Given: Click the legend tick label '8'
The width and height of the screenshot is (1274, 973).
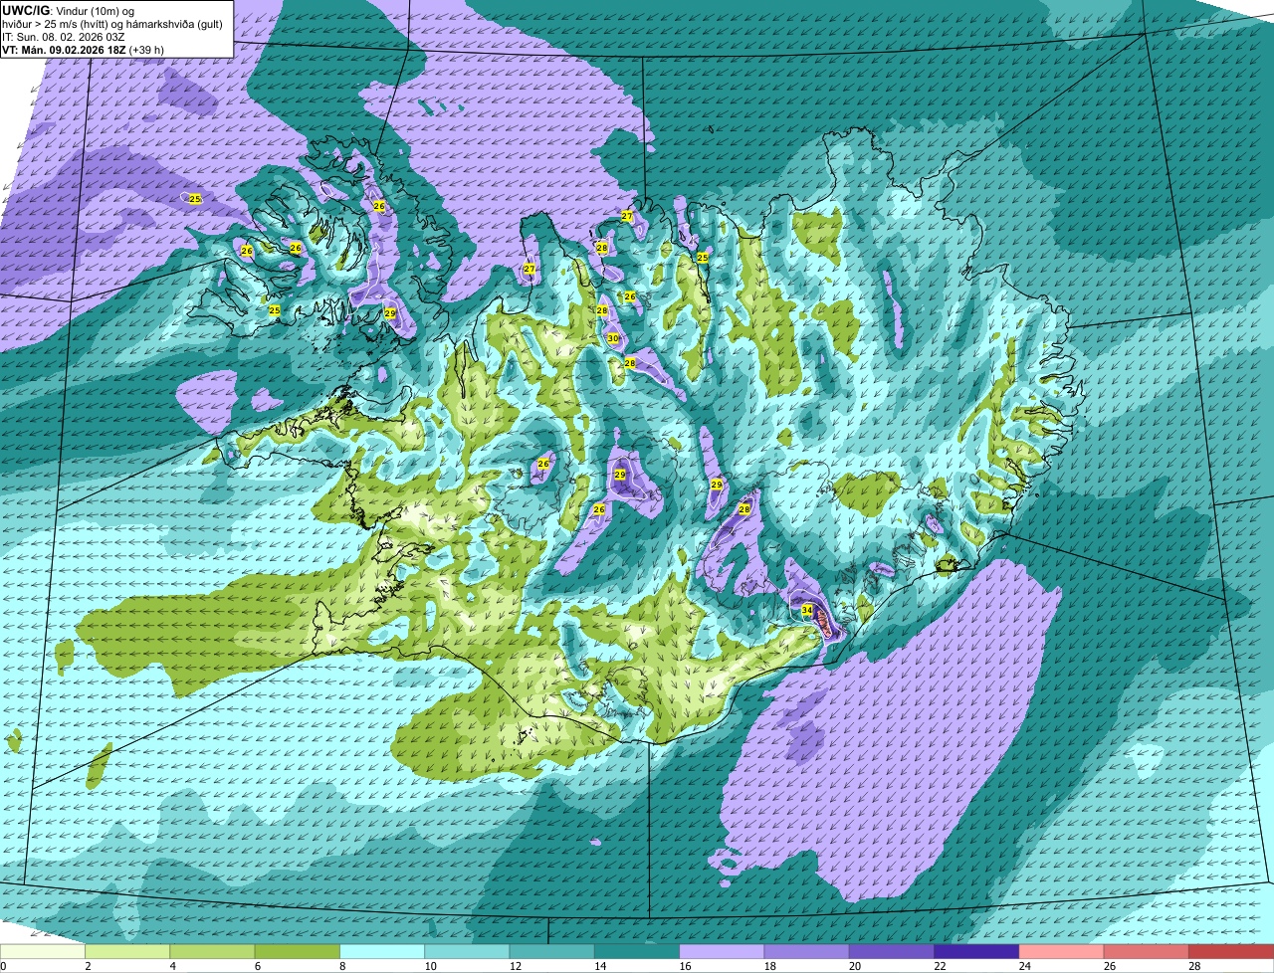Looking at the screenshot, I should (343, 966).
